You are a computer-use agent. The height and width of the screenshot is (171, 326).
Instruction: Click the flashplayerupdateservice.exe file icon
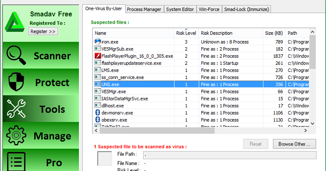[x=97, y=63]
